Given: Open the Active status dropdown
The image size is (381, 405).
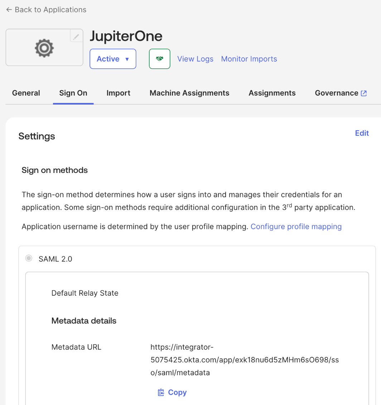Looking at the screenshot, I should tap(113, 59).
